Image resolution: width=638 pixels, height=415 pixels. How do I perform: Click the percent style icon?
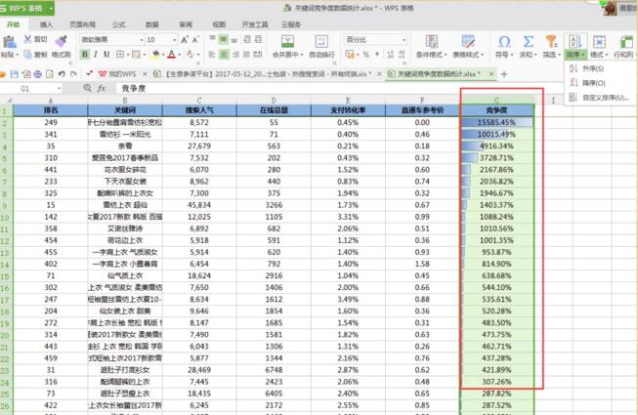click(x=365, y=54)
